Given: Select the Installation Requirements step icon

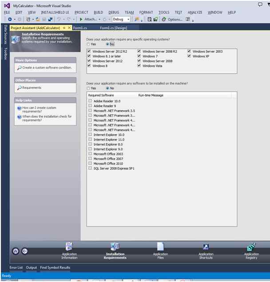Looking at the screenshot, I should click(x=115, y=247).
